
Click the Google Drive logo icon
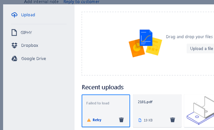[x=14, y=58]
